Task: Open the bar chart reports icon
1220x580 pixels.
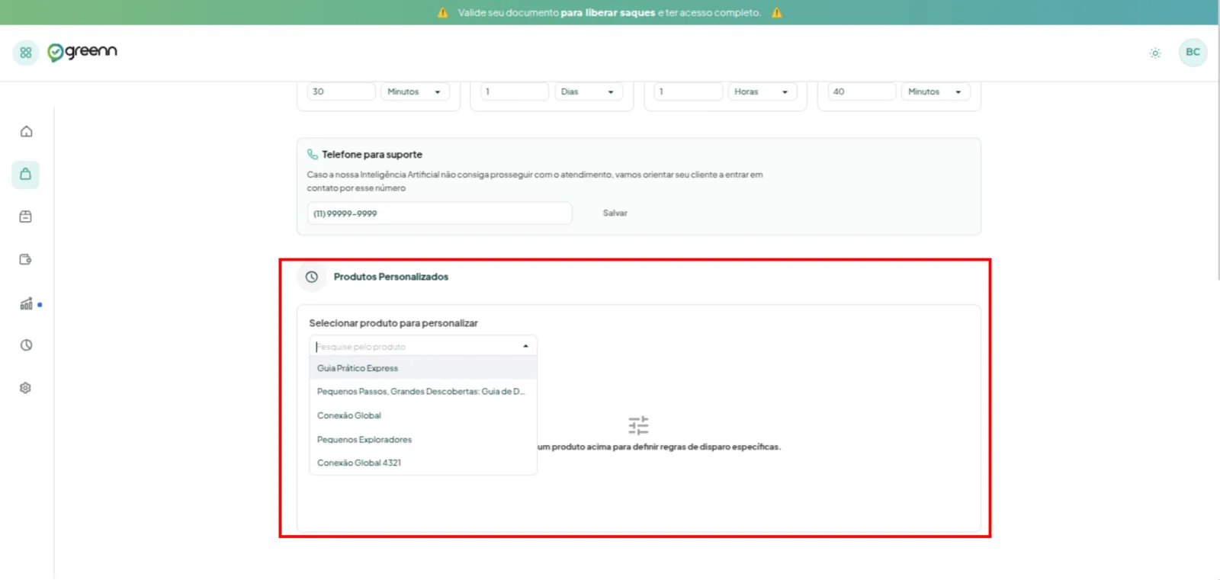Action: 26,303
